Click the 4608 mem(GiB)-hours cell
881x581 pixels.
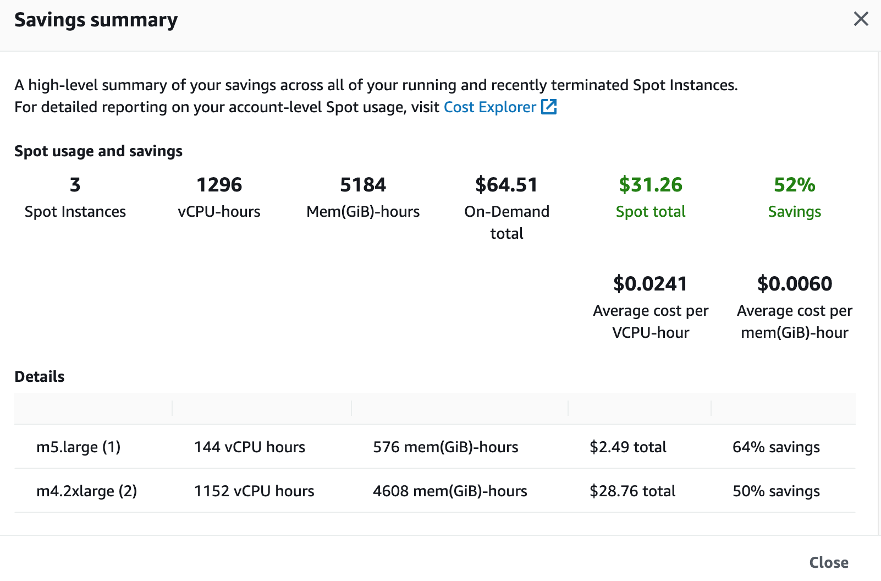450,491
